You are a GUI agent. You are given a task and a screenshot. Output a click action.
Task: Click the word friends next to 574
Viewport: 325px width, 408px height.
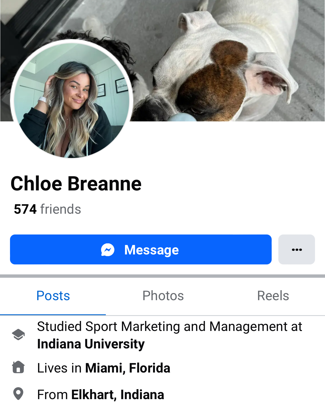[x=61, y=209]
